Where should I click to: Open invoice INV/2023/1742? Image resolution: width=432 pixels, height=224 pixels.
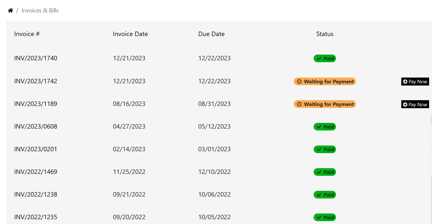pyautogui.click(x=36, y=81)
